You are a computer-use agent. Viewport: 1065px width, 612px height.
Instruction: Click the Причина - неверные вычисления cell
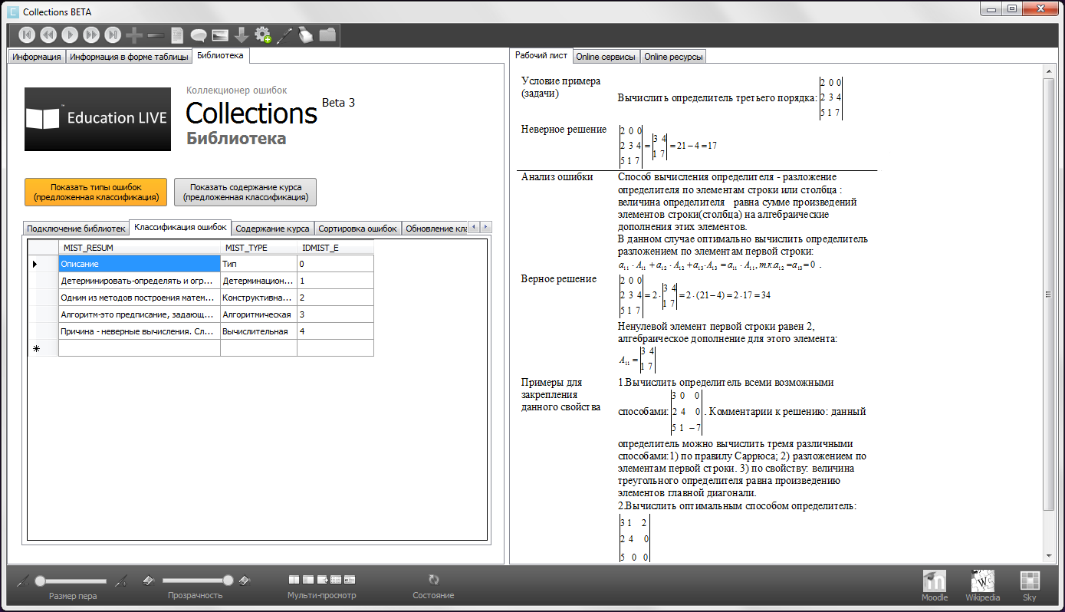(140, 331)
